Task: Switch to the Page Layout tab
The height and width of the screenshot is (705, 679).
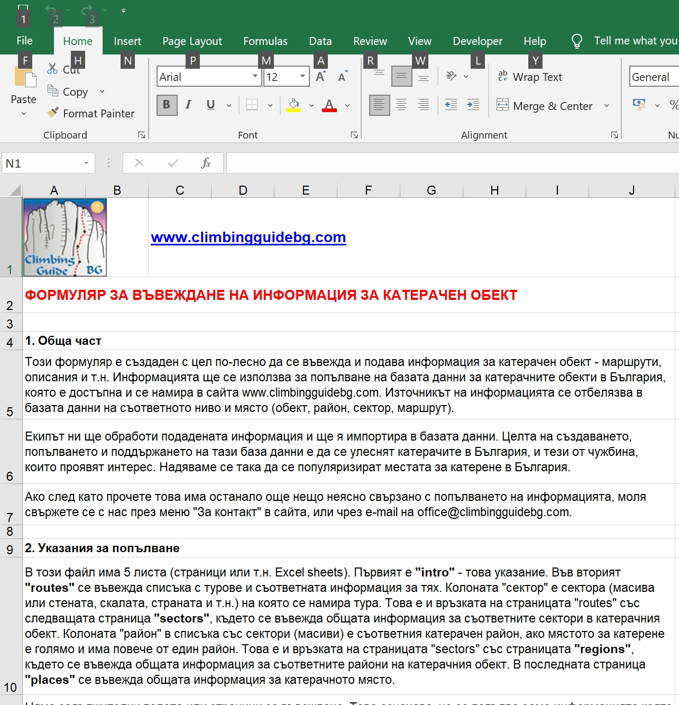Action: 192,41
